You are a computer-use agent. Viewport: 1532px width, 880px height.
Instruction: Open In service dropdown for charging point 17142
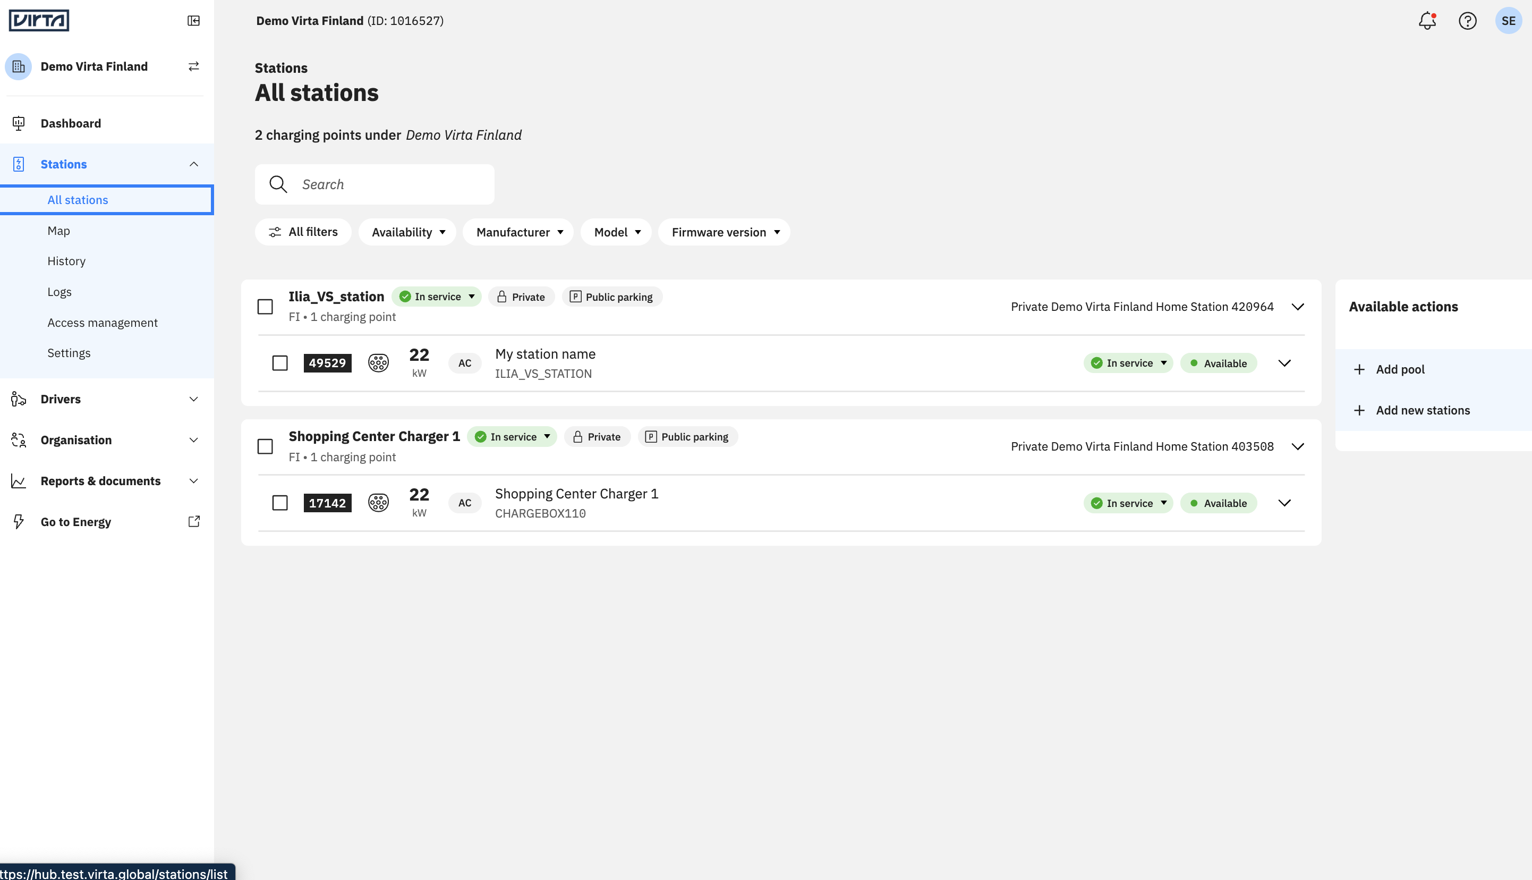point(1128,503)
